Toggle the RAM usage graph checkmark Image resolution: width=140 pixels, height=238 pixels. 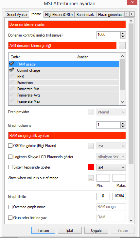click(11, 64)
